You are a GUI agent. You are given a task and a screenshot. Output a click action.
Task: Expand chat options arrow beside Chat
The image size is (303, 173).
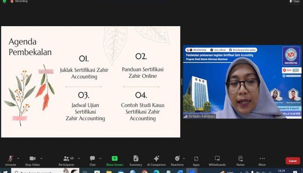click(x=100, y=159)
